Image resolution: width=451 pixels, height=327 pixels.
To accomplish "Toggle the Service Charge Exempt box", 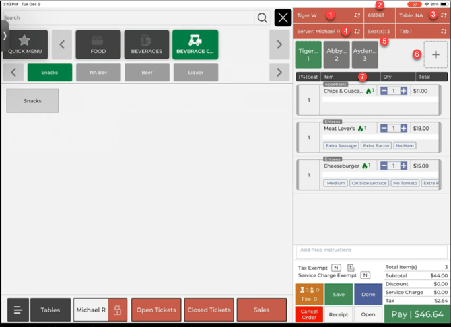I will tap(365, 275).
